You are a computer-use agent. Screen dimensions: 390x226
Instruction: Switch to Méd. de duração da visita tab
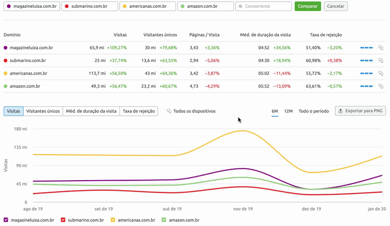coord(92,111)
